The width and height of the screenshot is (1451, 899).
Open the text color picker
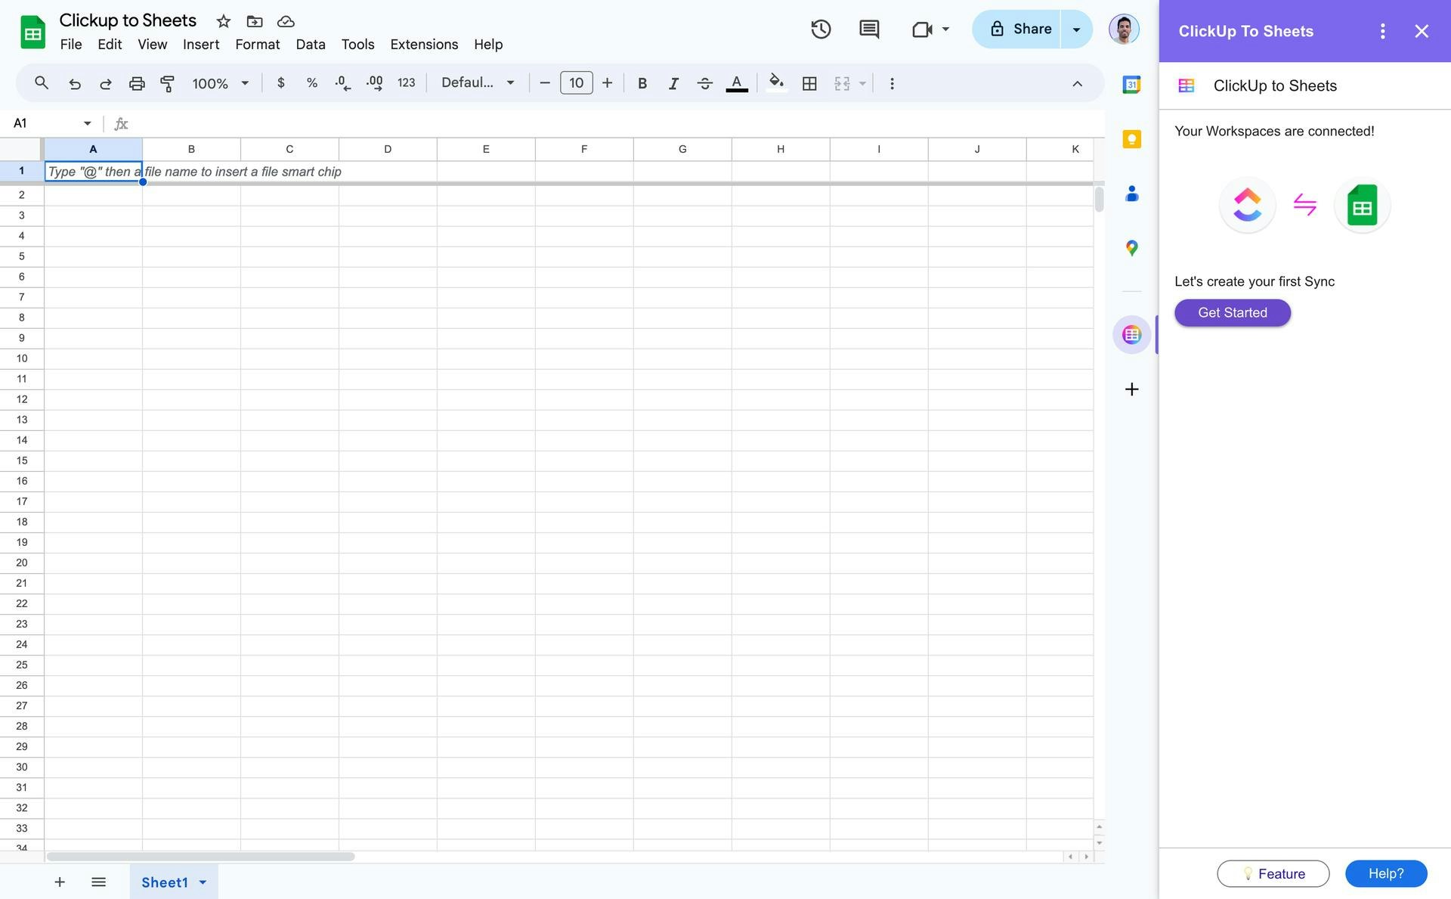pyautogui.click(x=737, y=83)
